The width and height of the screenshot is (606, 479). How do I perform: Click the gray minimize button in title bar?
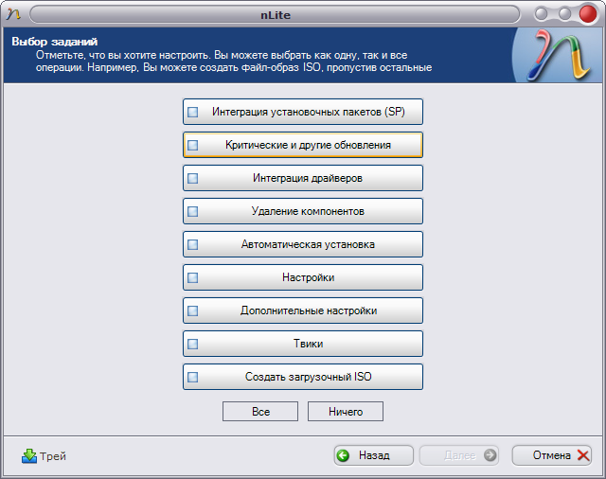click(542, 14)
